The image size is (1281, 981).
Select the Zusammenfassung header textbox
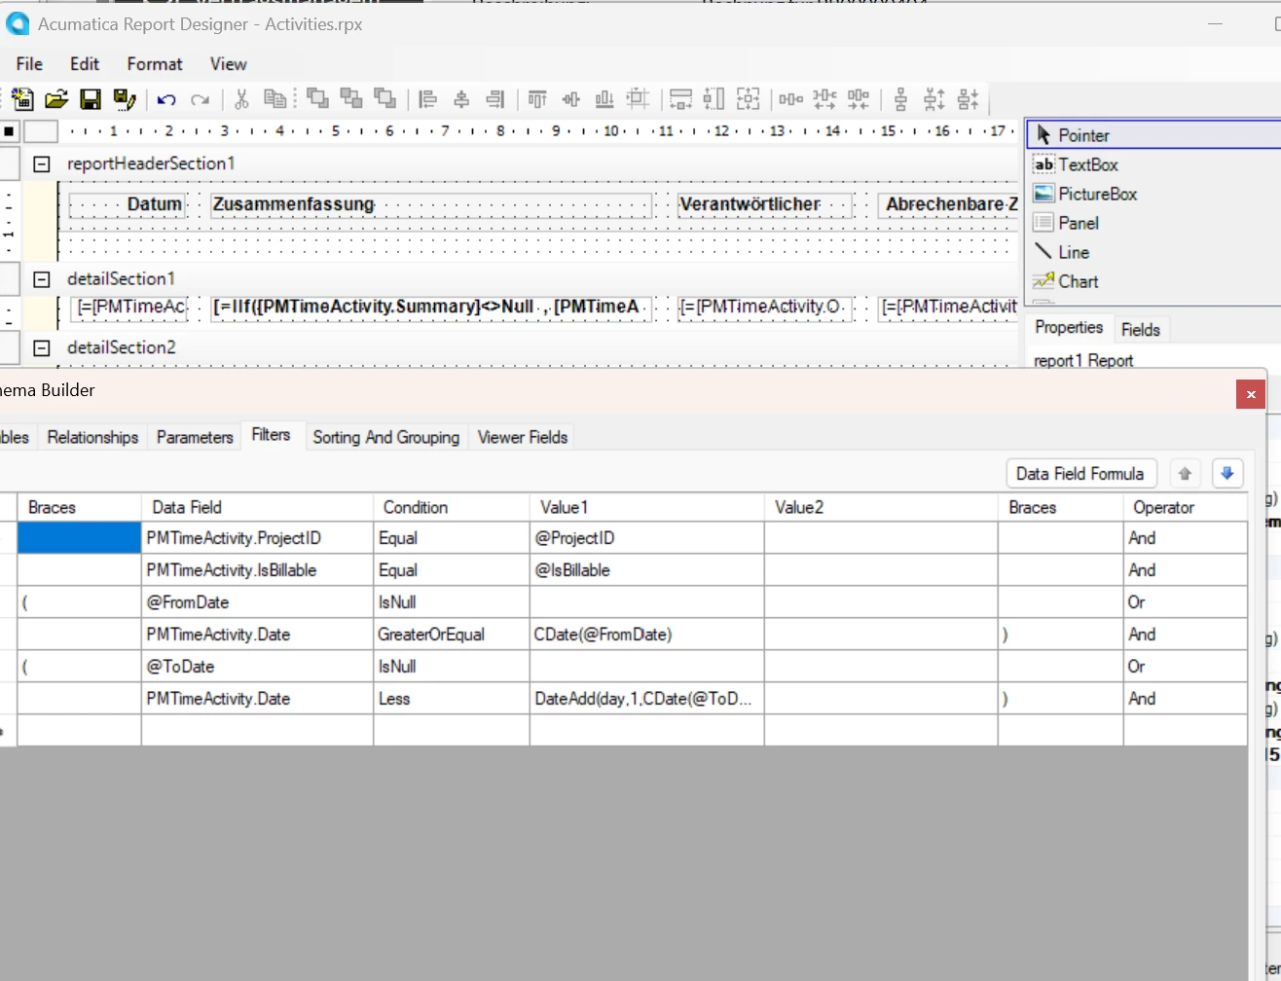pyautogui.click(x=431, y=204)
